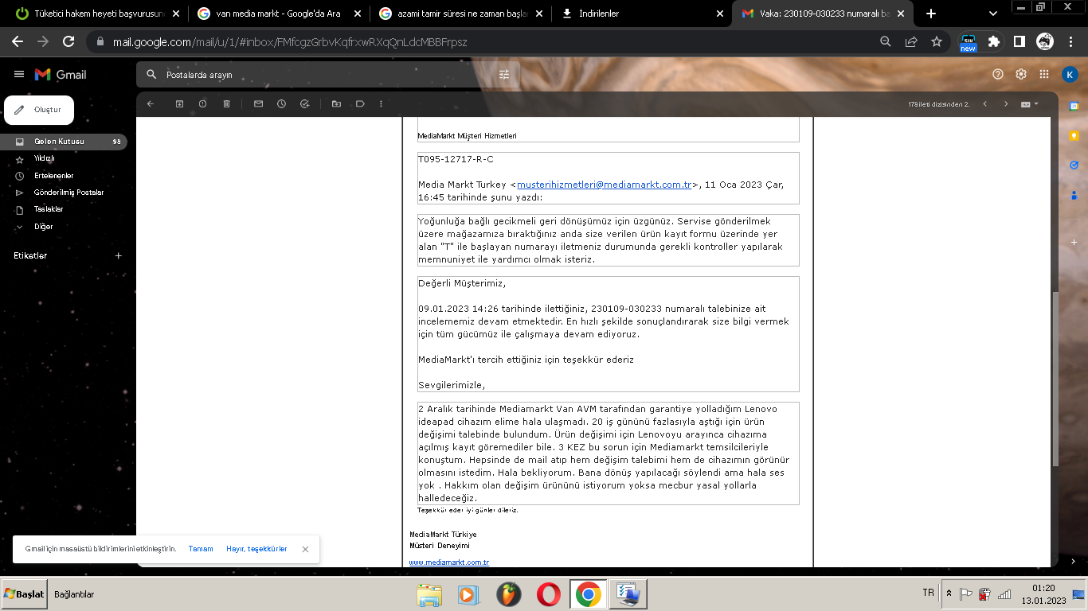Click the Postalarda arayın search field
Screen dimensions: 1088x611
[327, 75]
